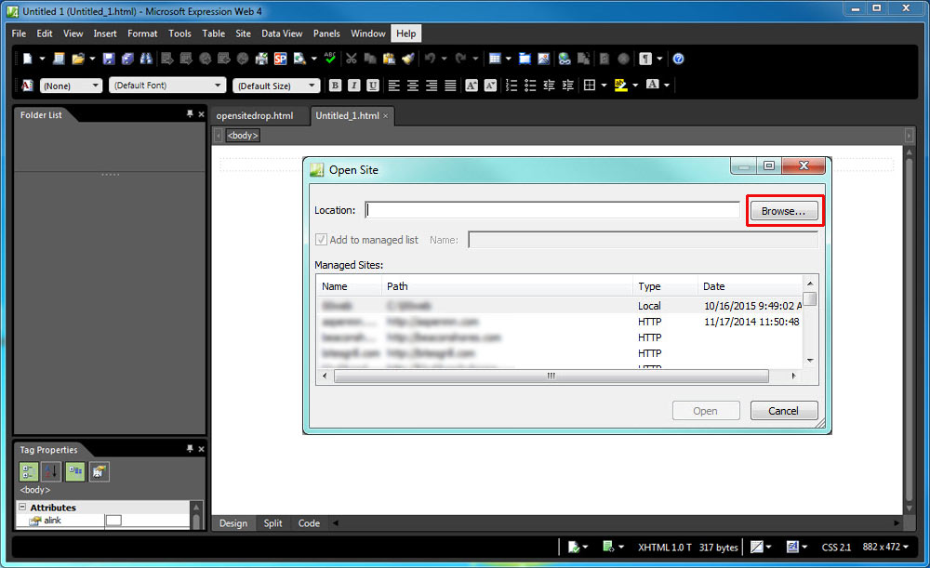Click the Font Color swatch icon
This screenshot has width=930, height=568.
(x=653, y=86)
